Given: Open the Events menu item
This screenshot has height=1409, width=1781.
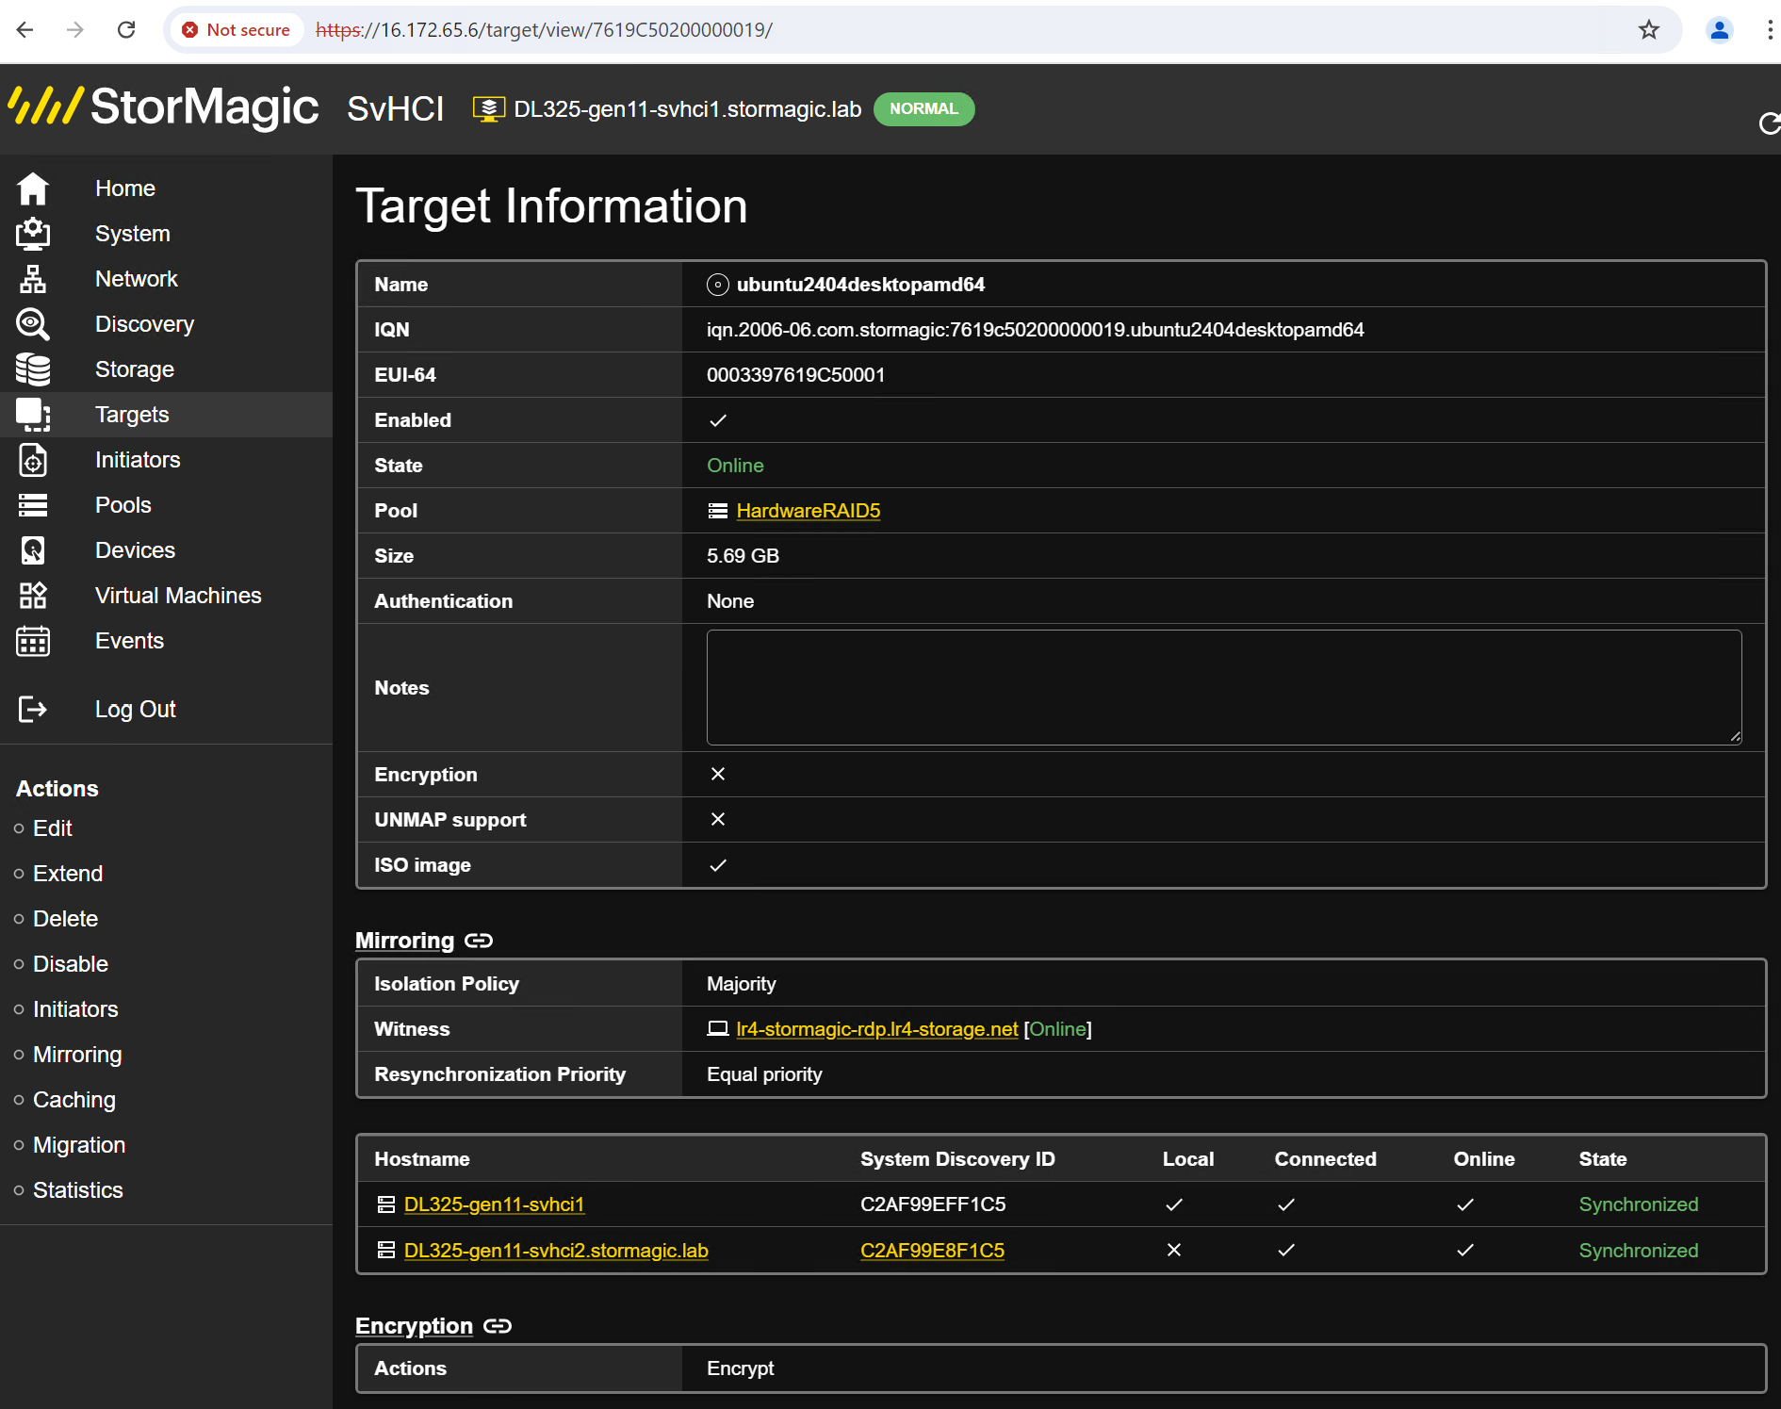Looking at the screenshot, I should coord(130,641).
